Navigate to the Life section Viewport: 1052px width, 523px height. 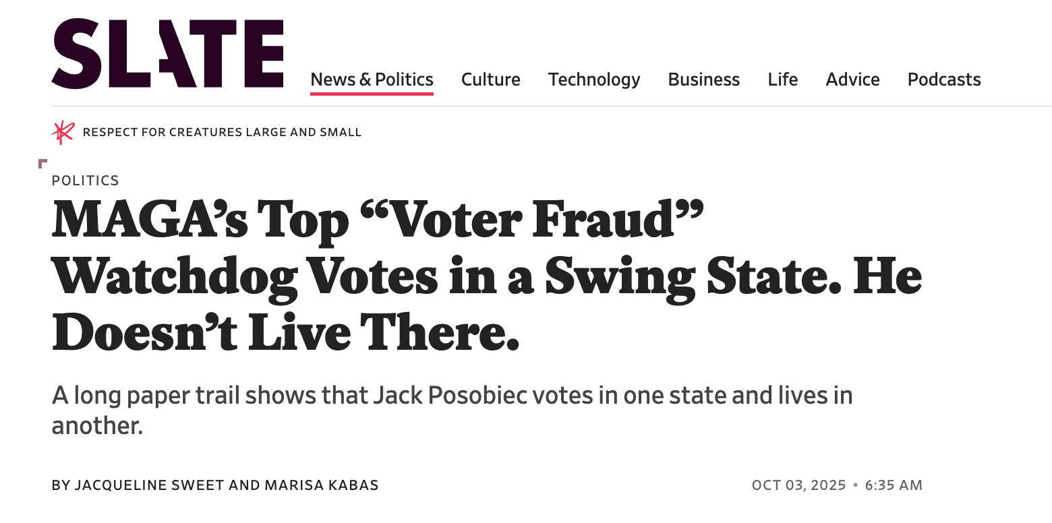coord(782,80)
